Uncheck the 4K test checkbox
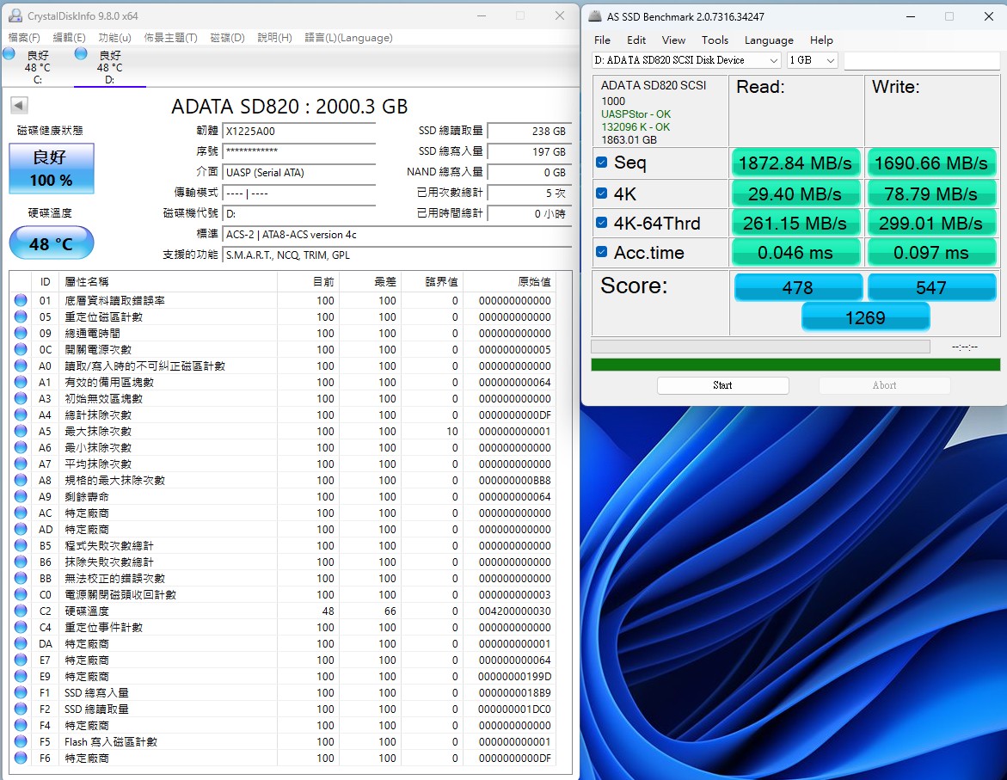1007x780 pixels. [602, 193]
